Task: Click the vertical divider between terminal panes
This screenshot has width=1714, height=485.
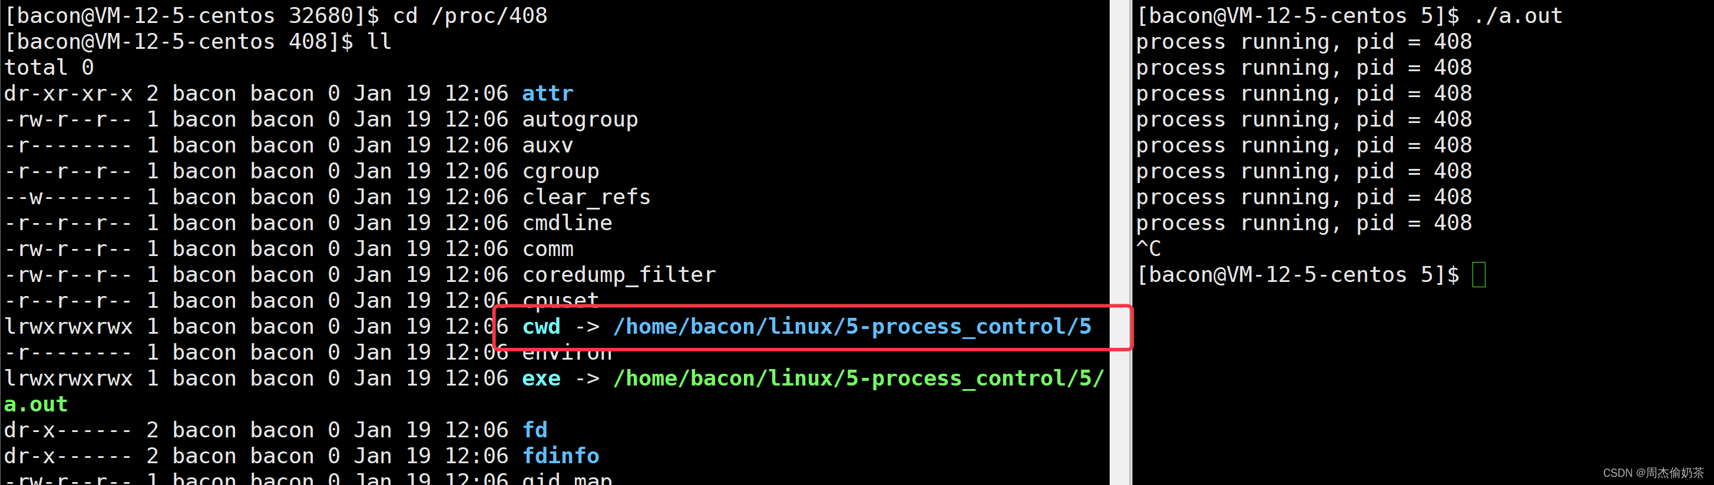Action: pyautogui.click(x=1120, y=242)
